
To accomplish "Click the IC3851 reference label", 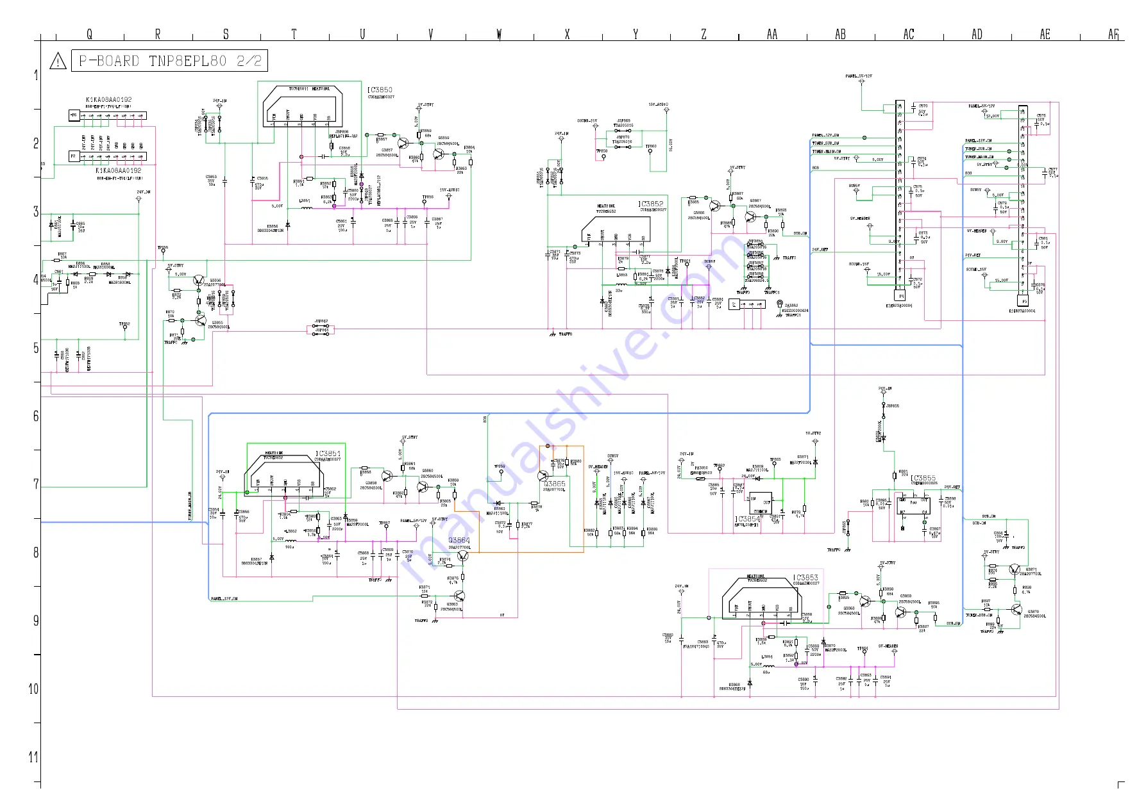I will click(328, 454).
